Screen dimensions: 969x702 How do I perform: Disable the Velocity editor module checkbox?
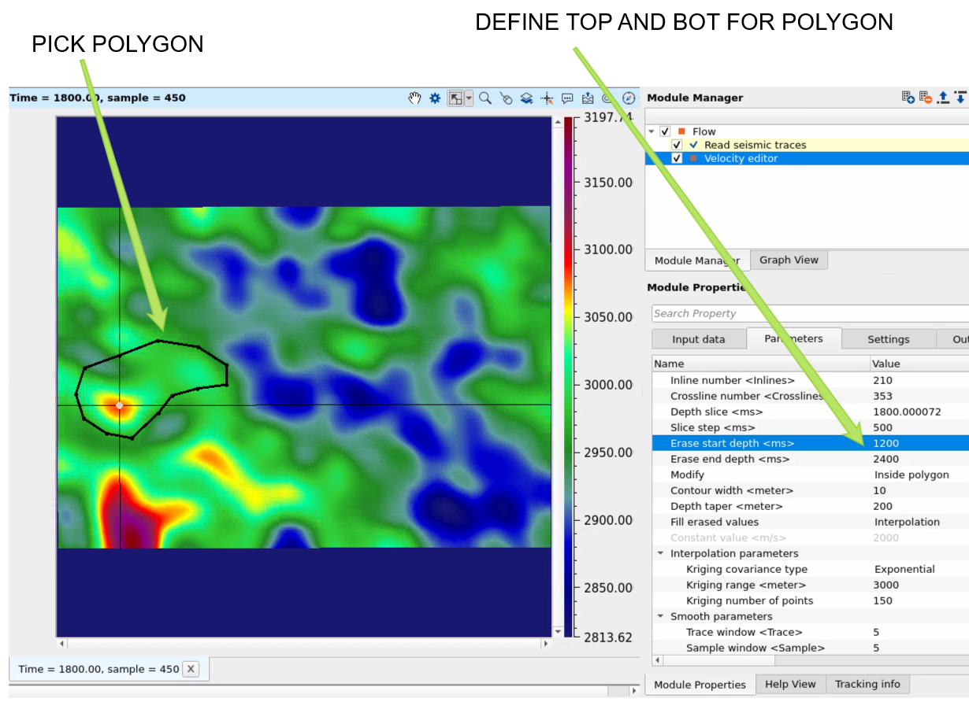(677, 158)
